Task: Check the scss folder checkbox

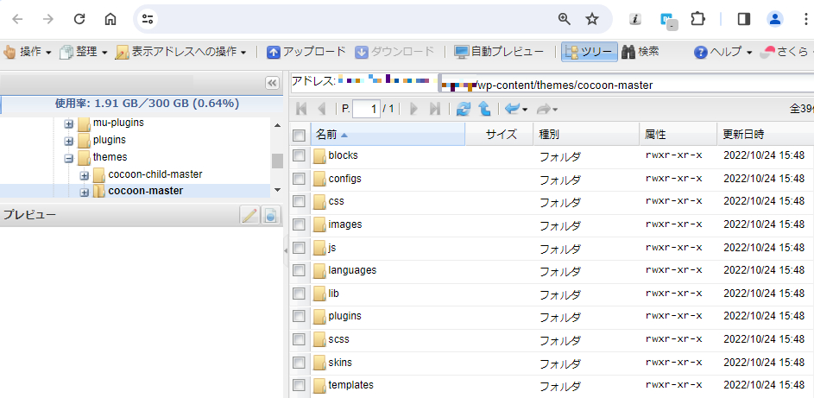Action: click(x=299, y=339)
